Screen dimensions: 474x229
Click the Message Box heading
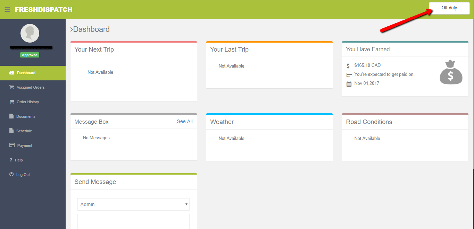[x=91, y=122]
